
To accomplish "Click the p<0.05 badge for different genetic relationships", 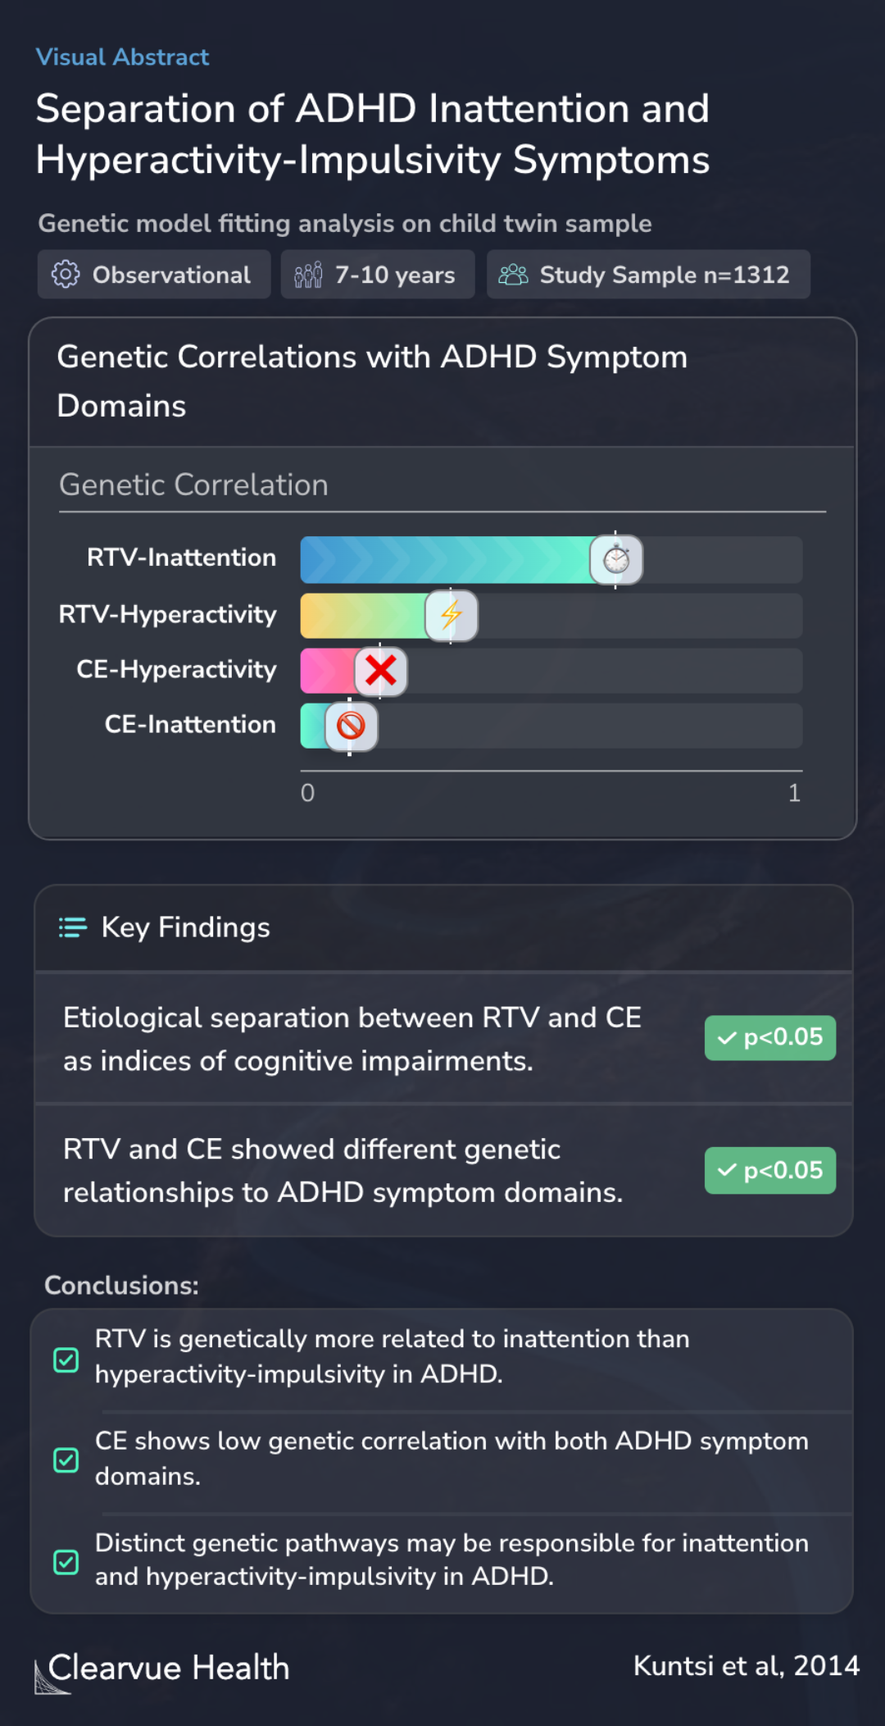I will (769, 1171).
